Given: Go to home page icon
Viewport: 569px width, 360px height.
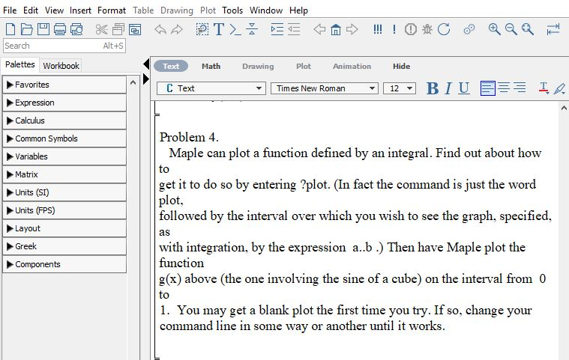Looking at the screenshot, I should point(336,29).
